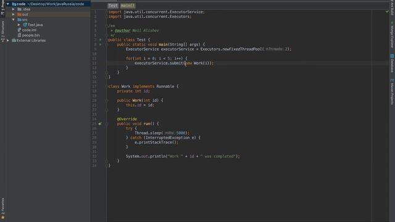Click the Maven Projects tool window icon

pos(392,80)
